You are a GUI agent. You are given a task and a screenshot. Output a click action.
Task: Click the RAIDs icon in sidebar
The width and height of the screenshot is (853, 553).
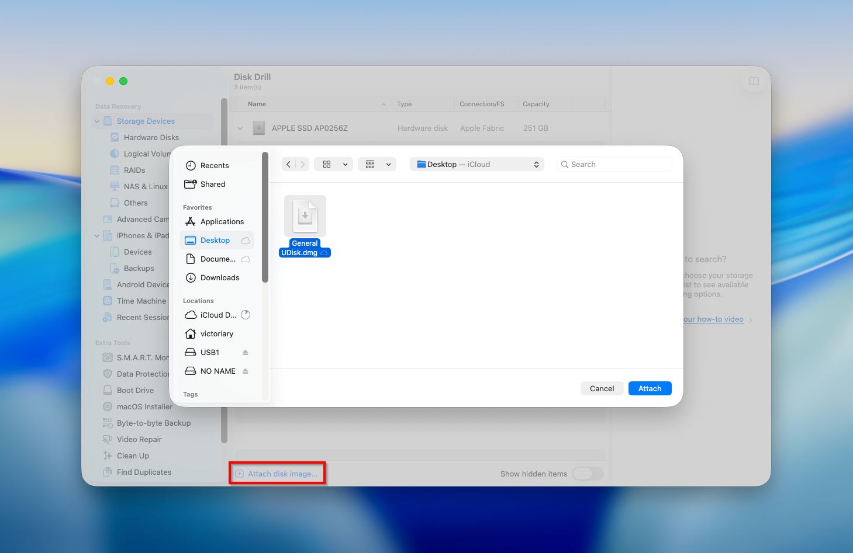click(x=115, y=170)
